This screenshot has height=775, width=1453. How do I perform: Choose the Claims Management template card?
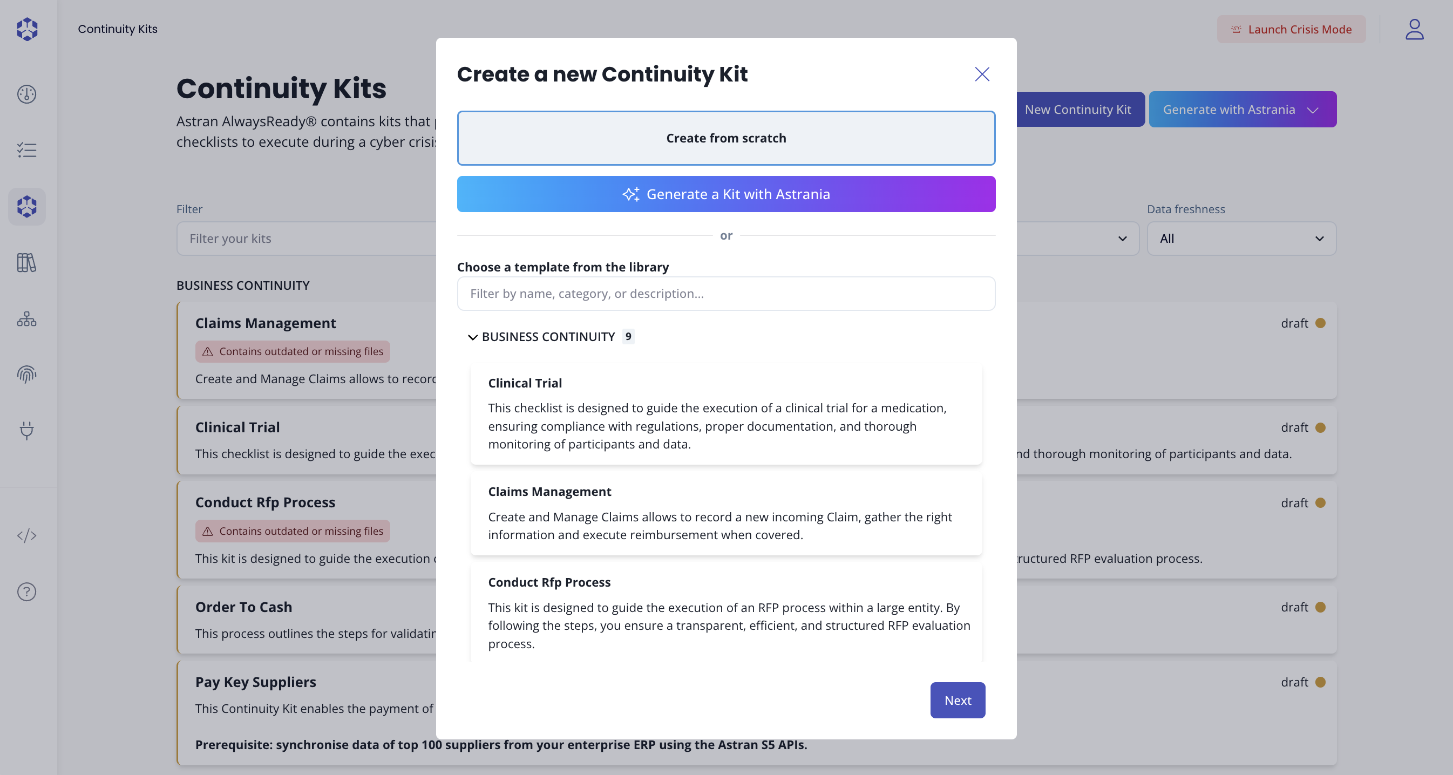pyautogui.click(x=726, y=513)
